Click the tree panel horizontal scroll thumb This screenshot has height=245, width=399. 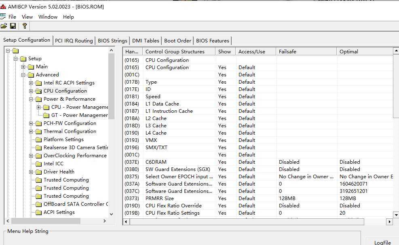pos(46,221)
